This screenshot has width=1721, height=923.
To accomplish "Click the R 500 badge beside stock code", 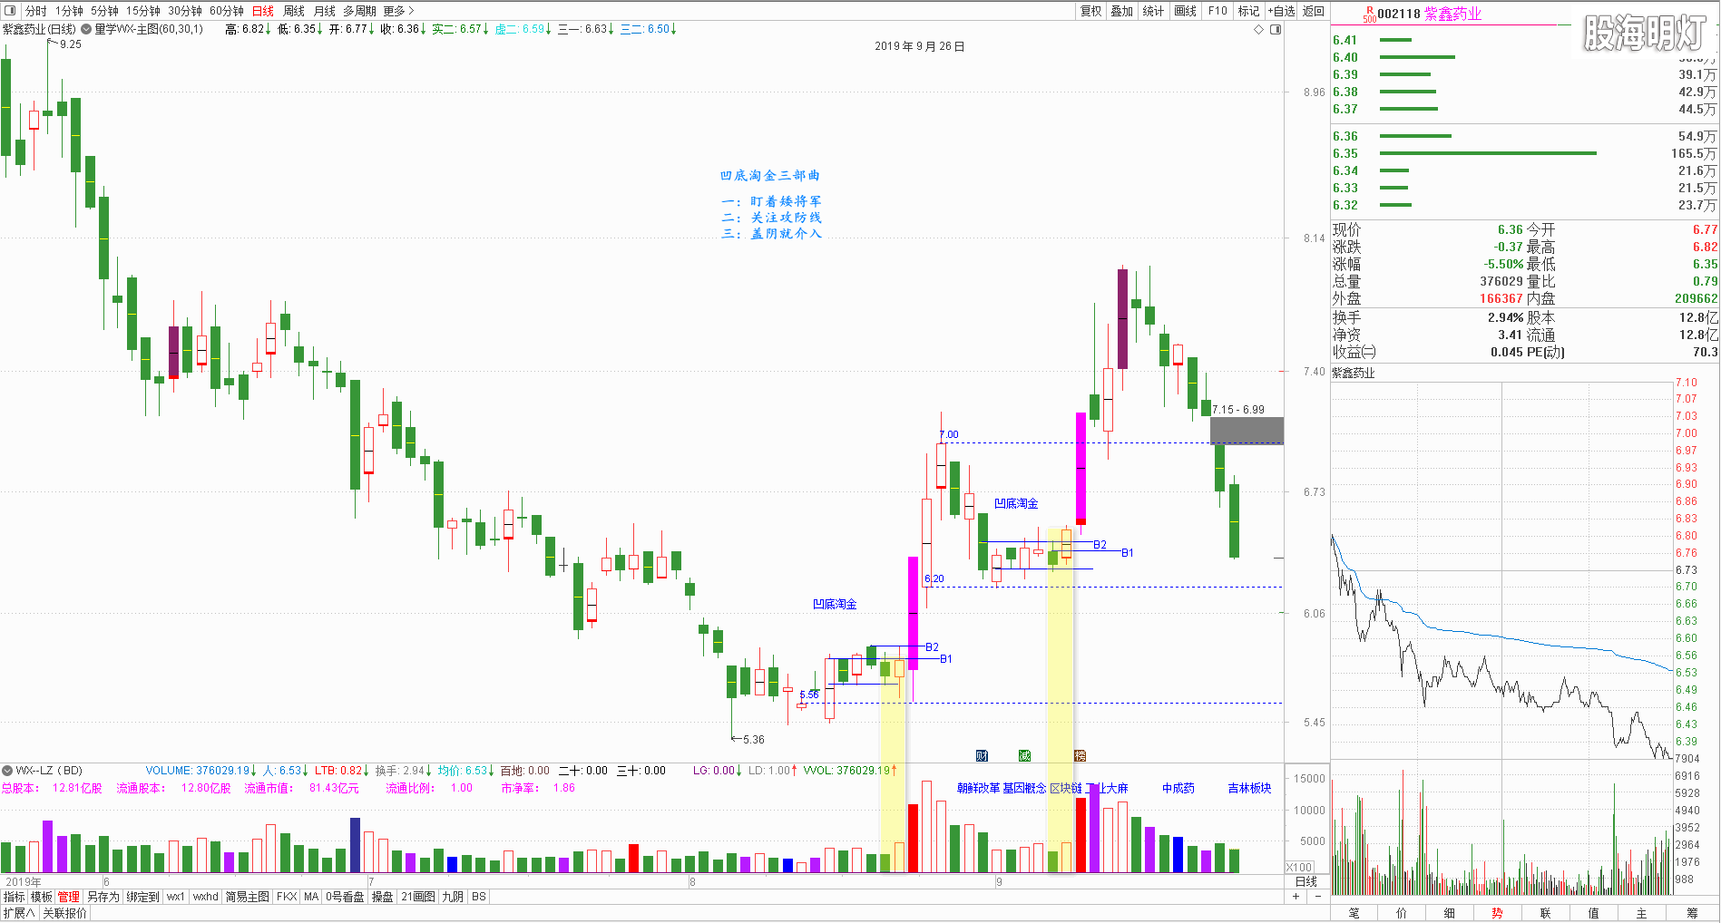I will tap(1369, 15).
